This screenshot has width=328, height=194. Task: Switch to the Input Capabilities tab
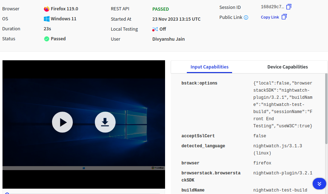point(209,67)
